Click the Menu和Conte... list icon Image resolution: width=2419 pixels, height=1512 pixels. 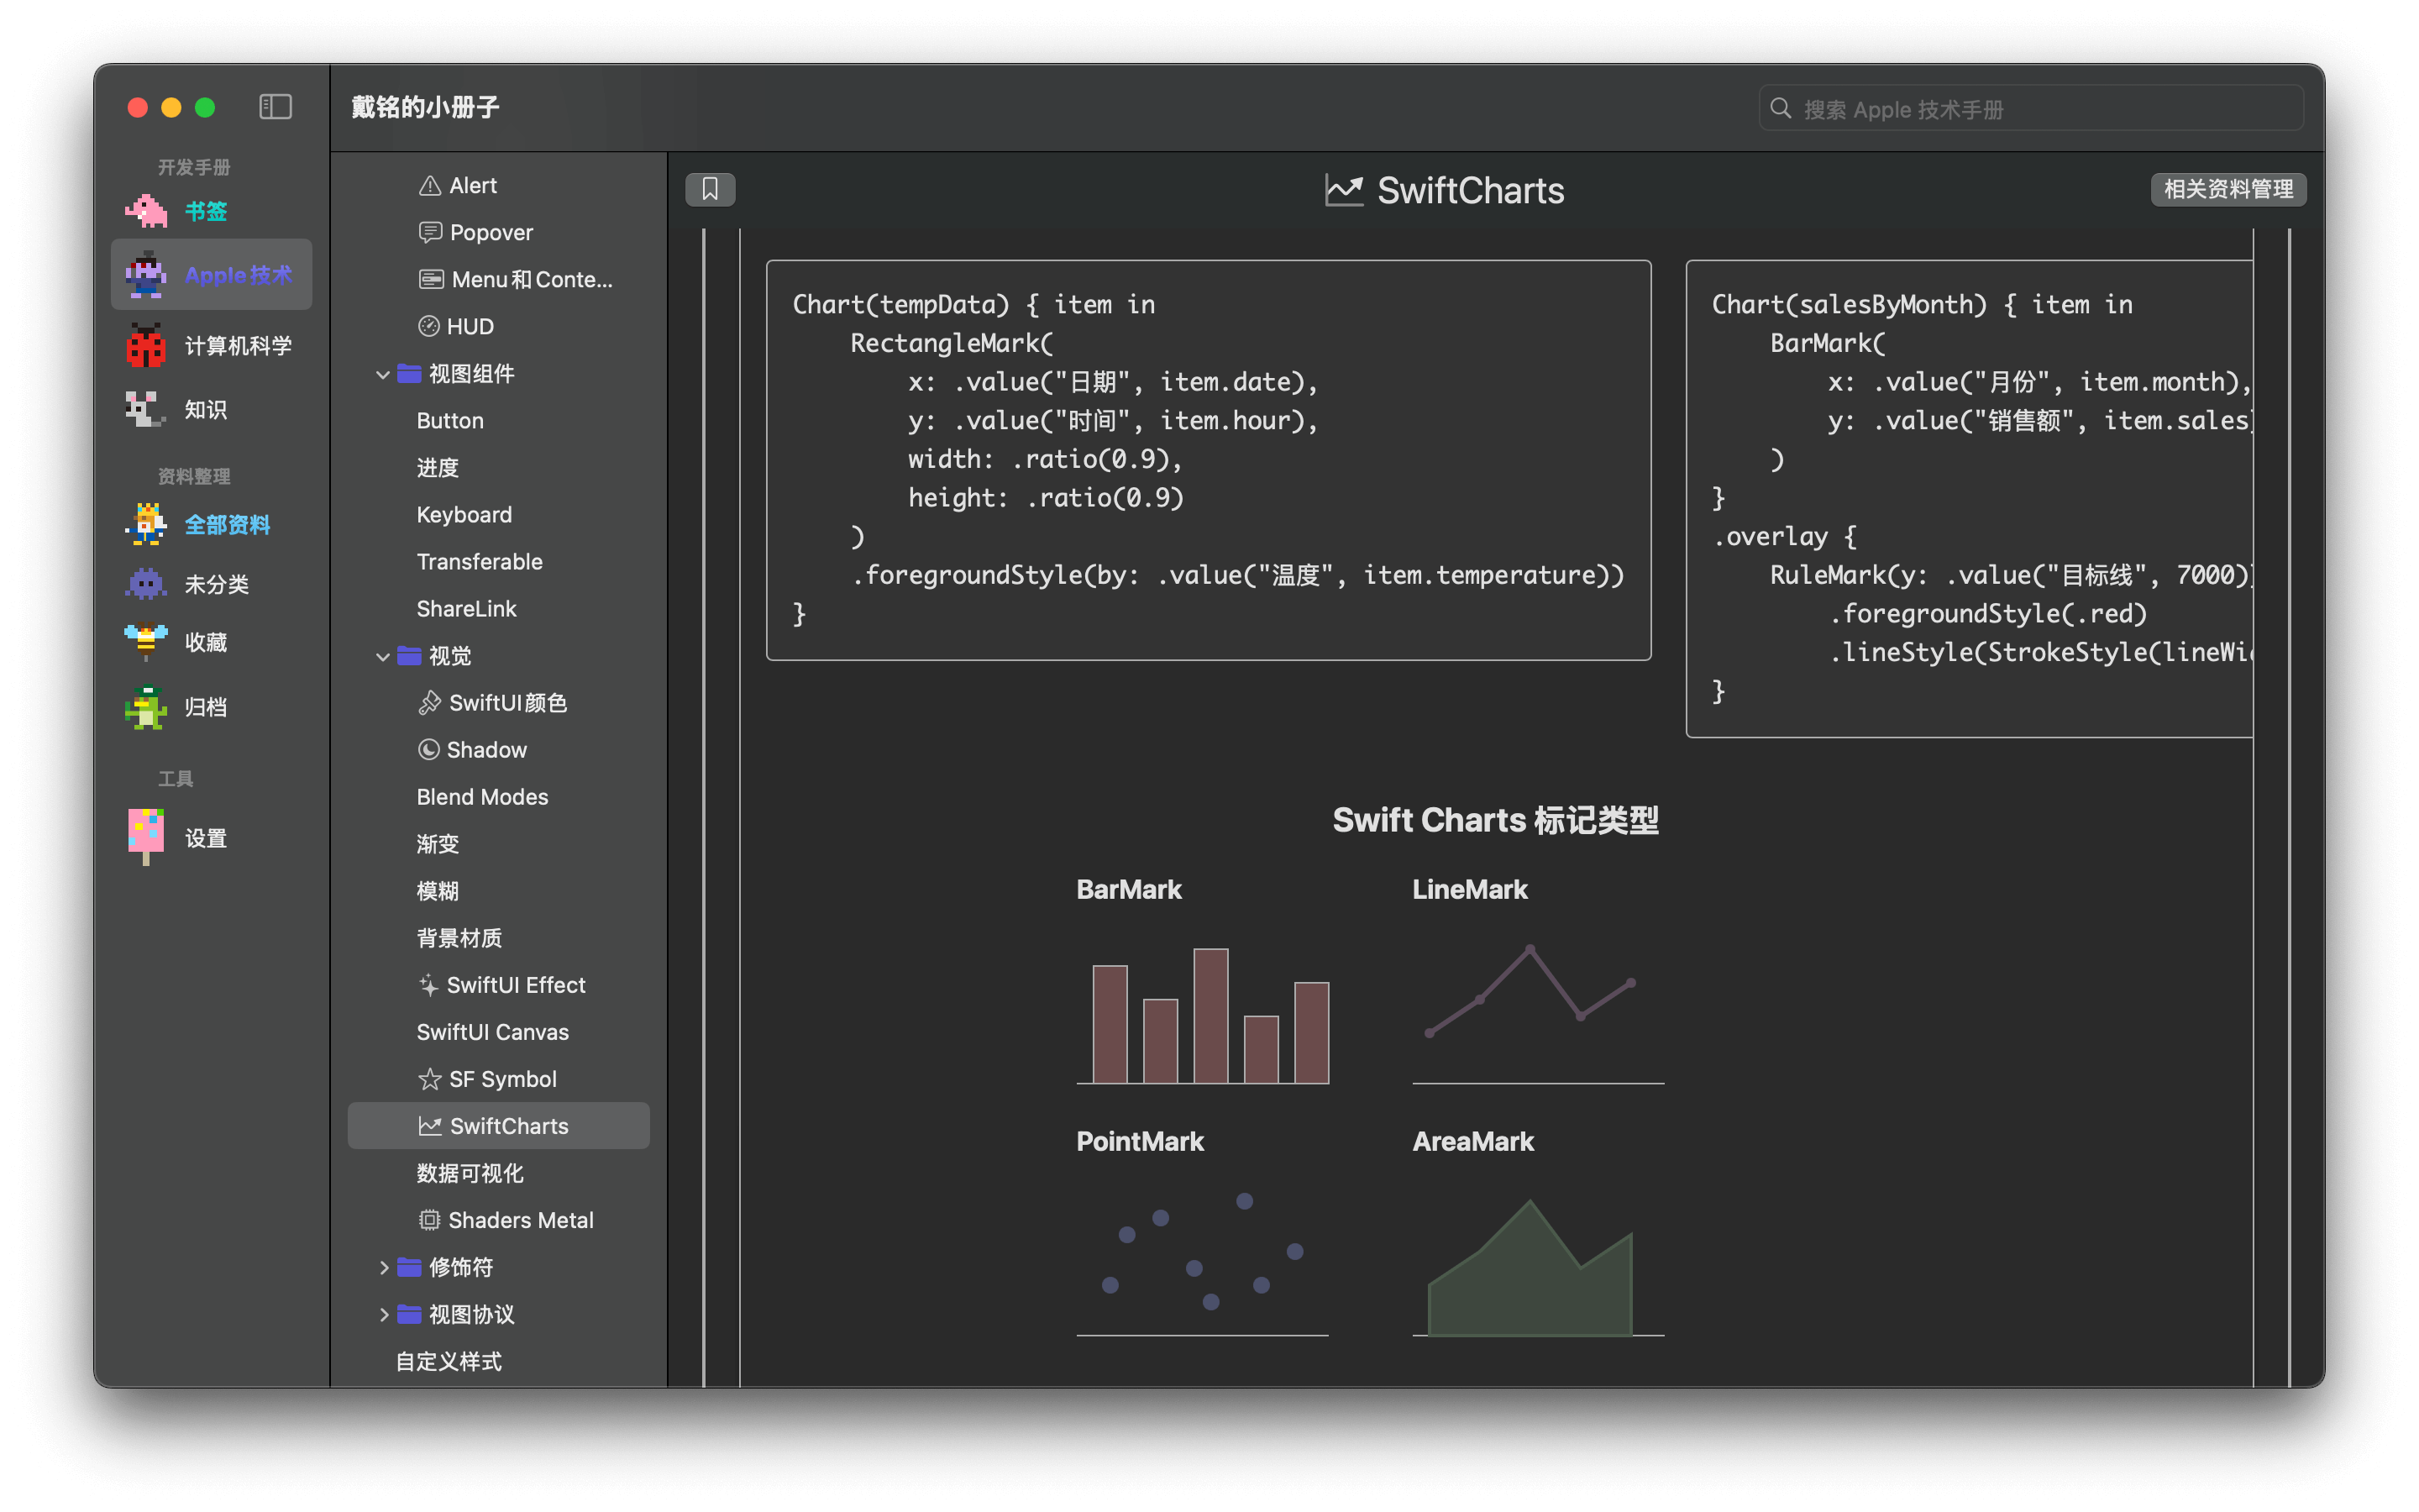pyautogui.click(x=431, y=279)
